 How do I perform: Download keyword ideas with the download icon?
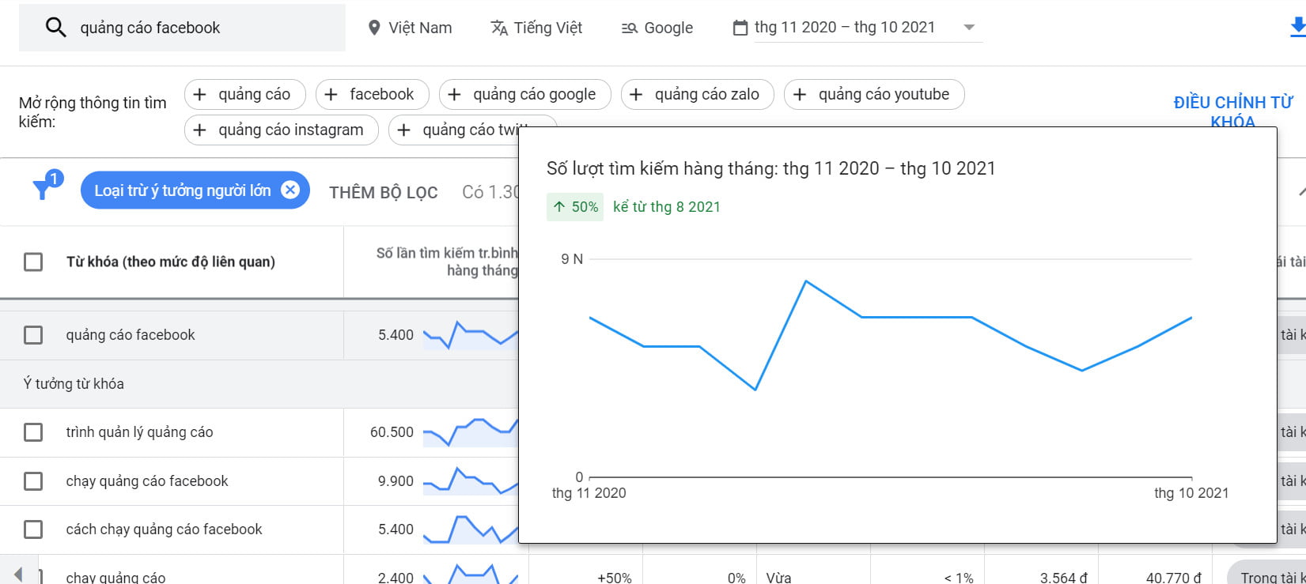1297,28
